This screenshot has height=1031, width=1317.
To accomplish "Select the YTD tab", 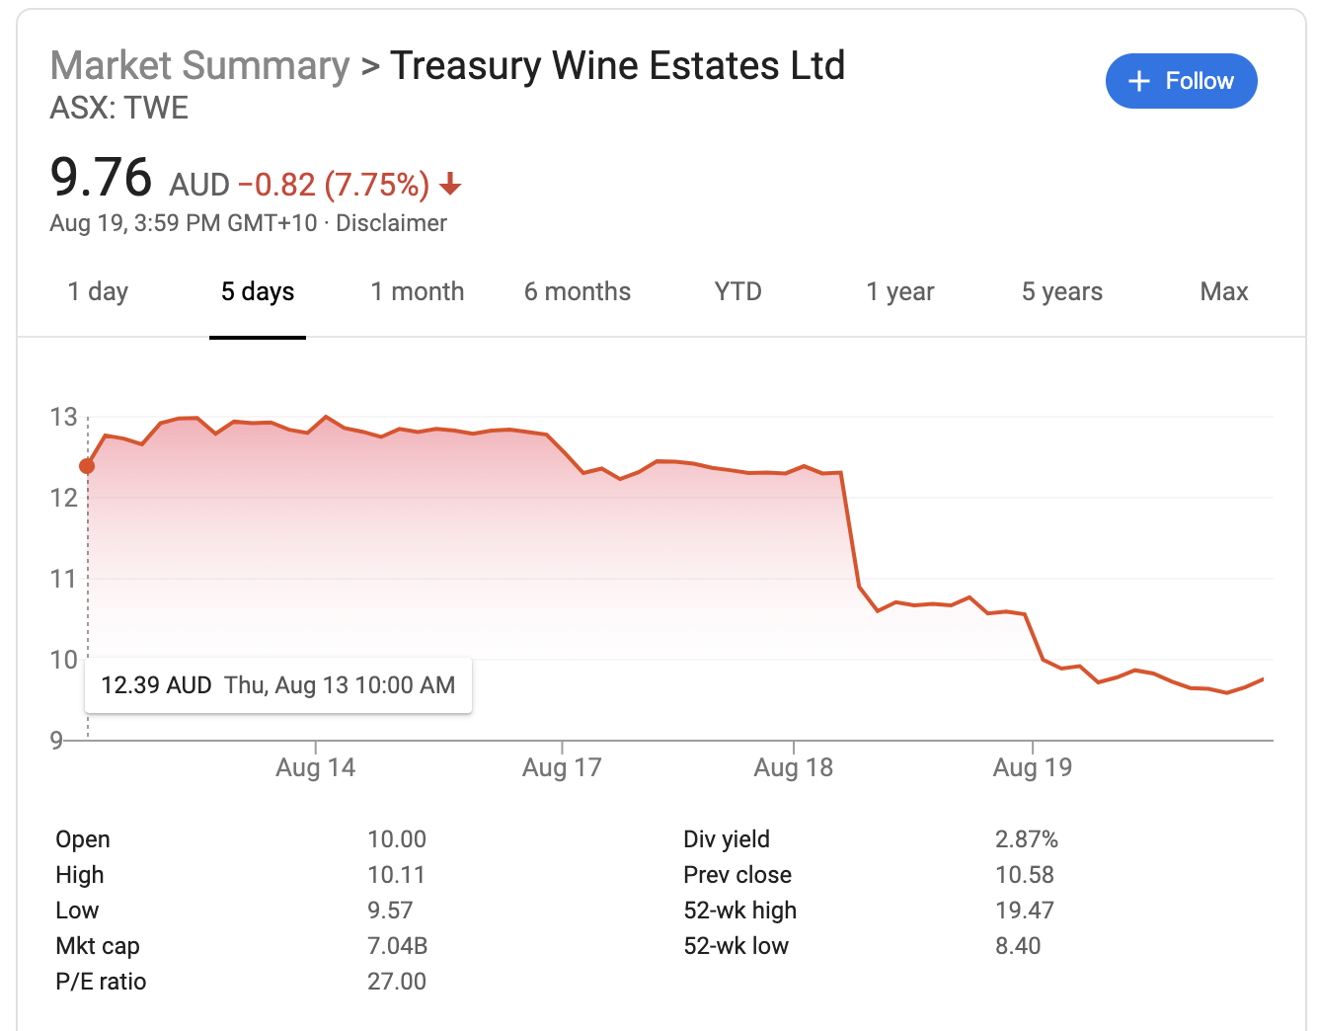I will point(738,292).
